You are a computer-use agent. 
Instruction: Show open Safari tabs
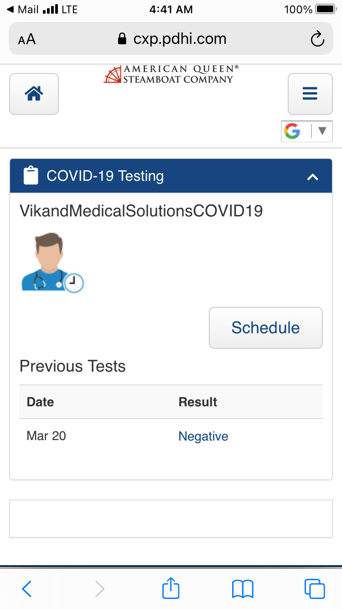[x=315, y=588]
